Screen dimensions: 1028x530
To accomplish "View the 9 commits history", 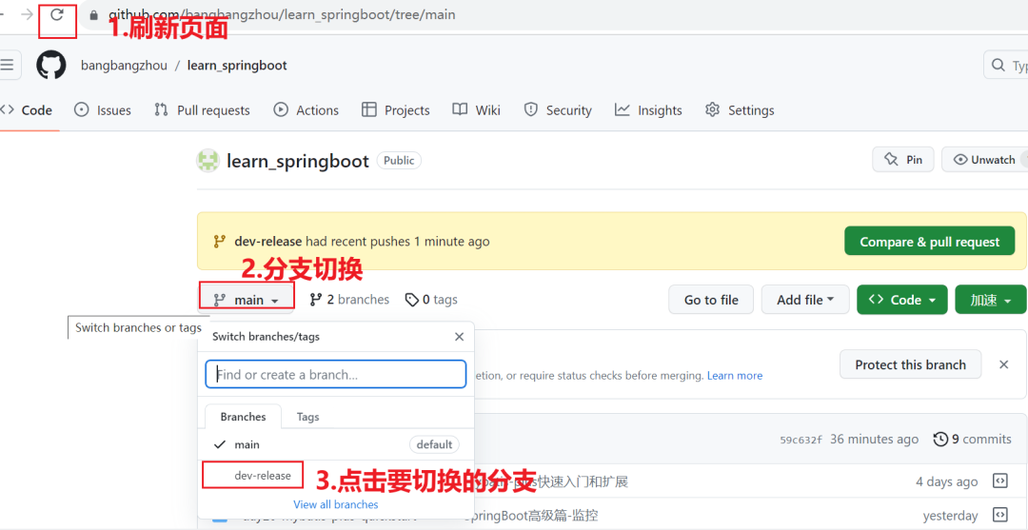I will 972,439.
